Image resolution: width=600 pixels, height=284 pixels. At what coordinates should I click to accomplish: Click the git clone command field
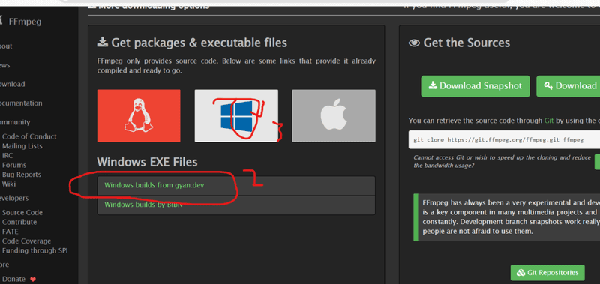click(504, 140)
